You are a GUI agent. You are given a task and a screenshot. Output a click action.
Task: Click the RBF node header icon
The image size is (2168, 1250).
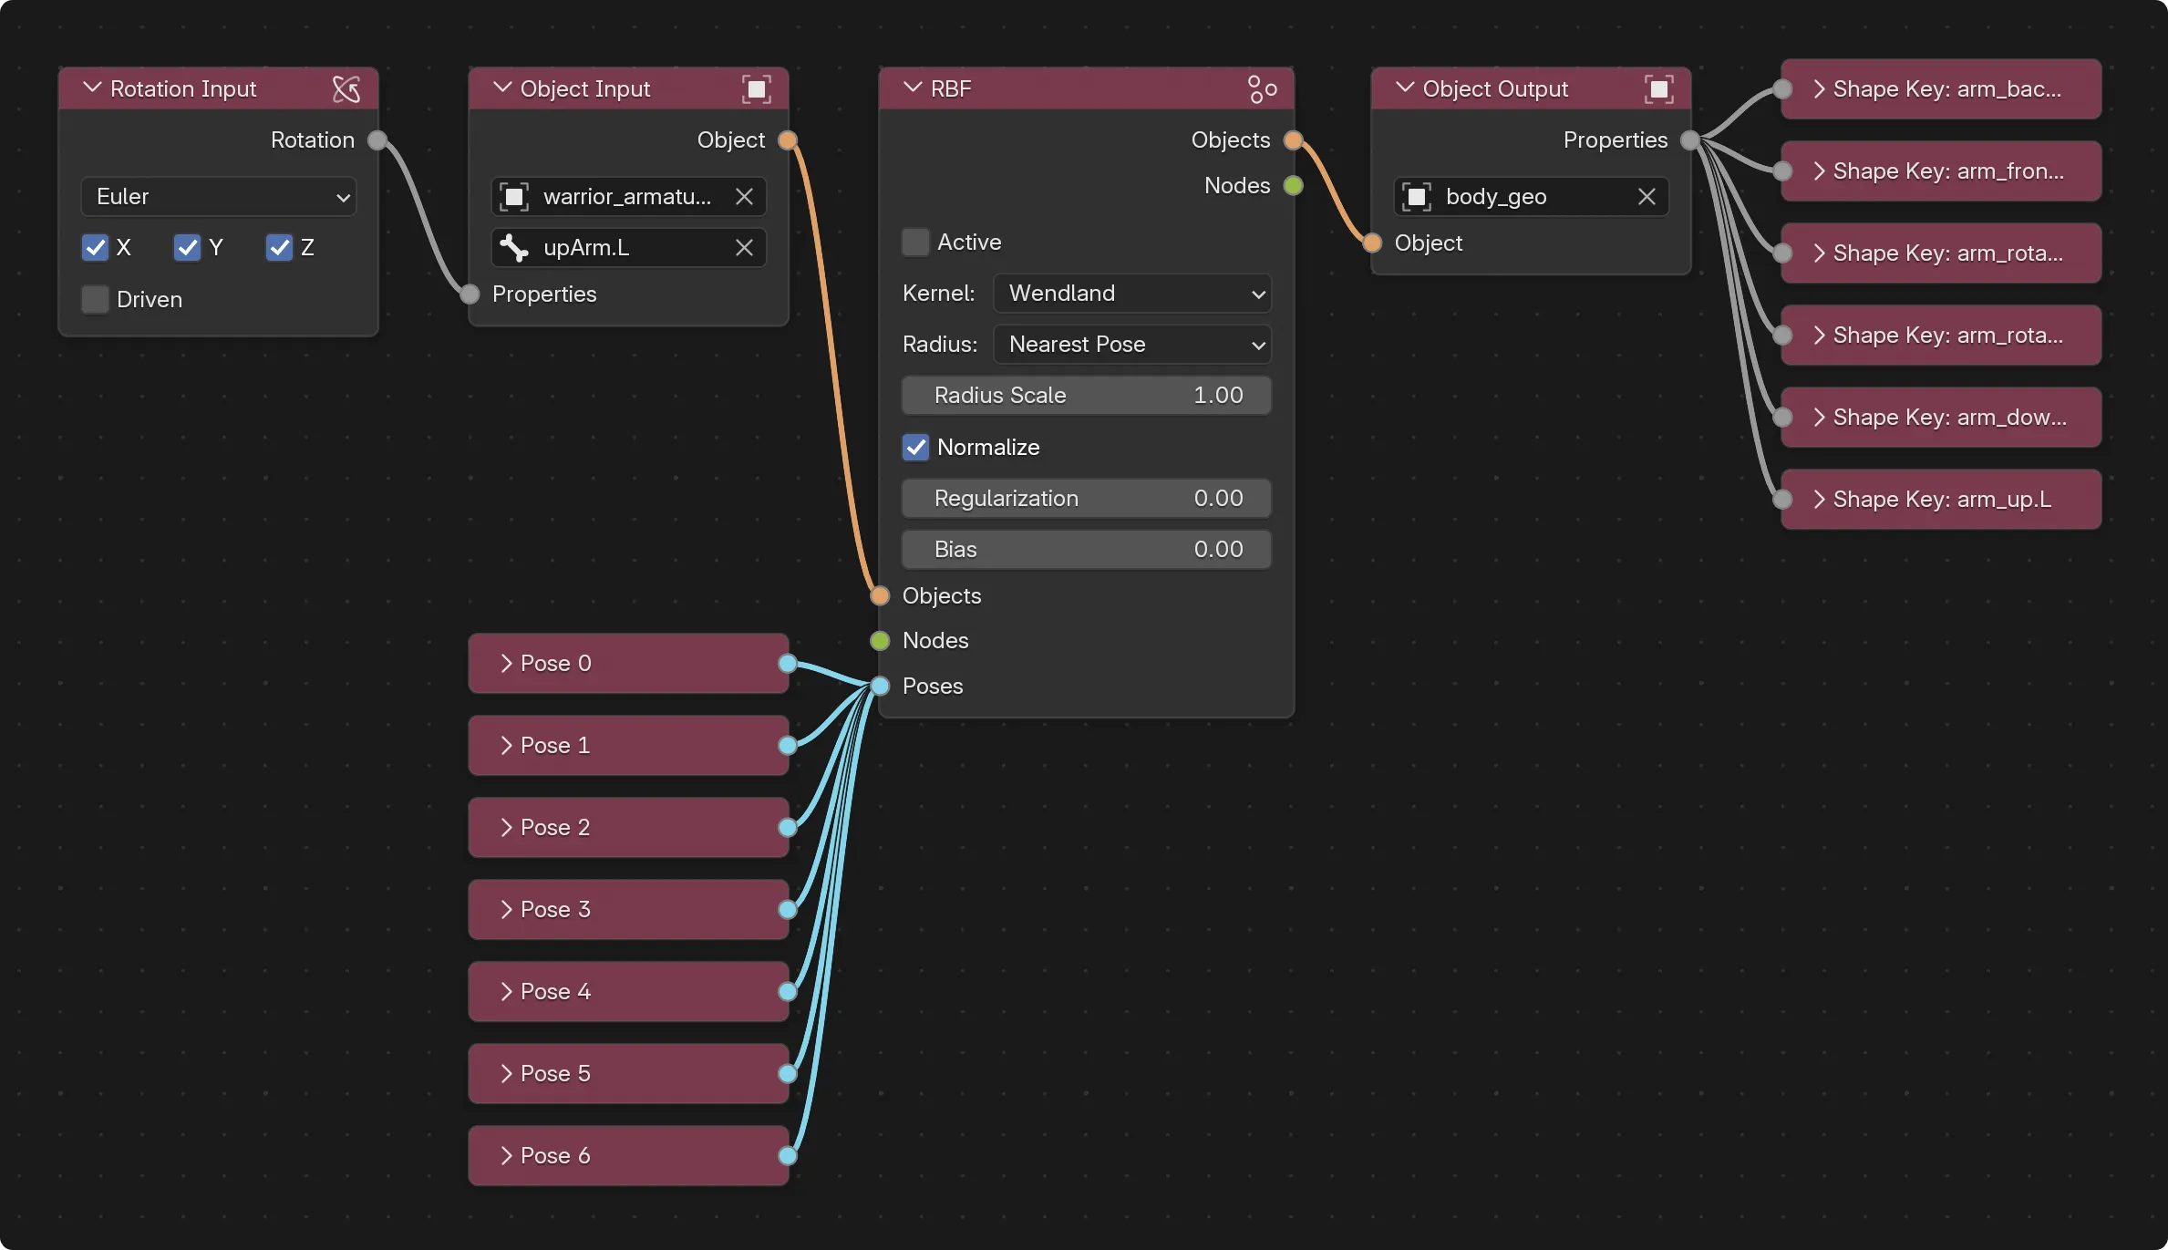click(1263, 88)
